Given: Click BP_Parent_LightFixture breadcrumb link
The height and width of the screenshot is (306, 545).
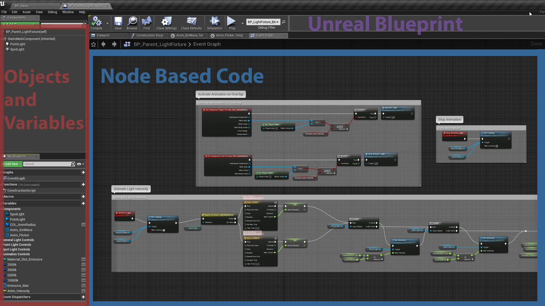Looking at the screenshot, I should pyautogui.click(x=160, y=44).
